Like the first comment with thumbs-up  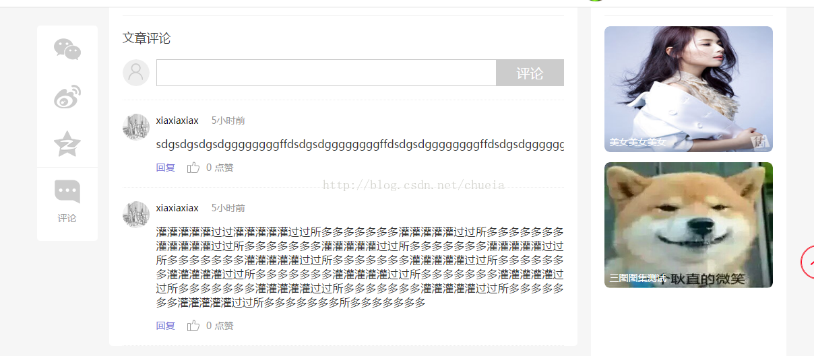tap(193, 168)
